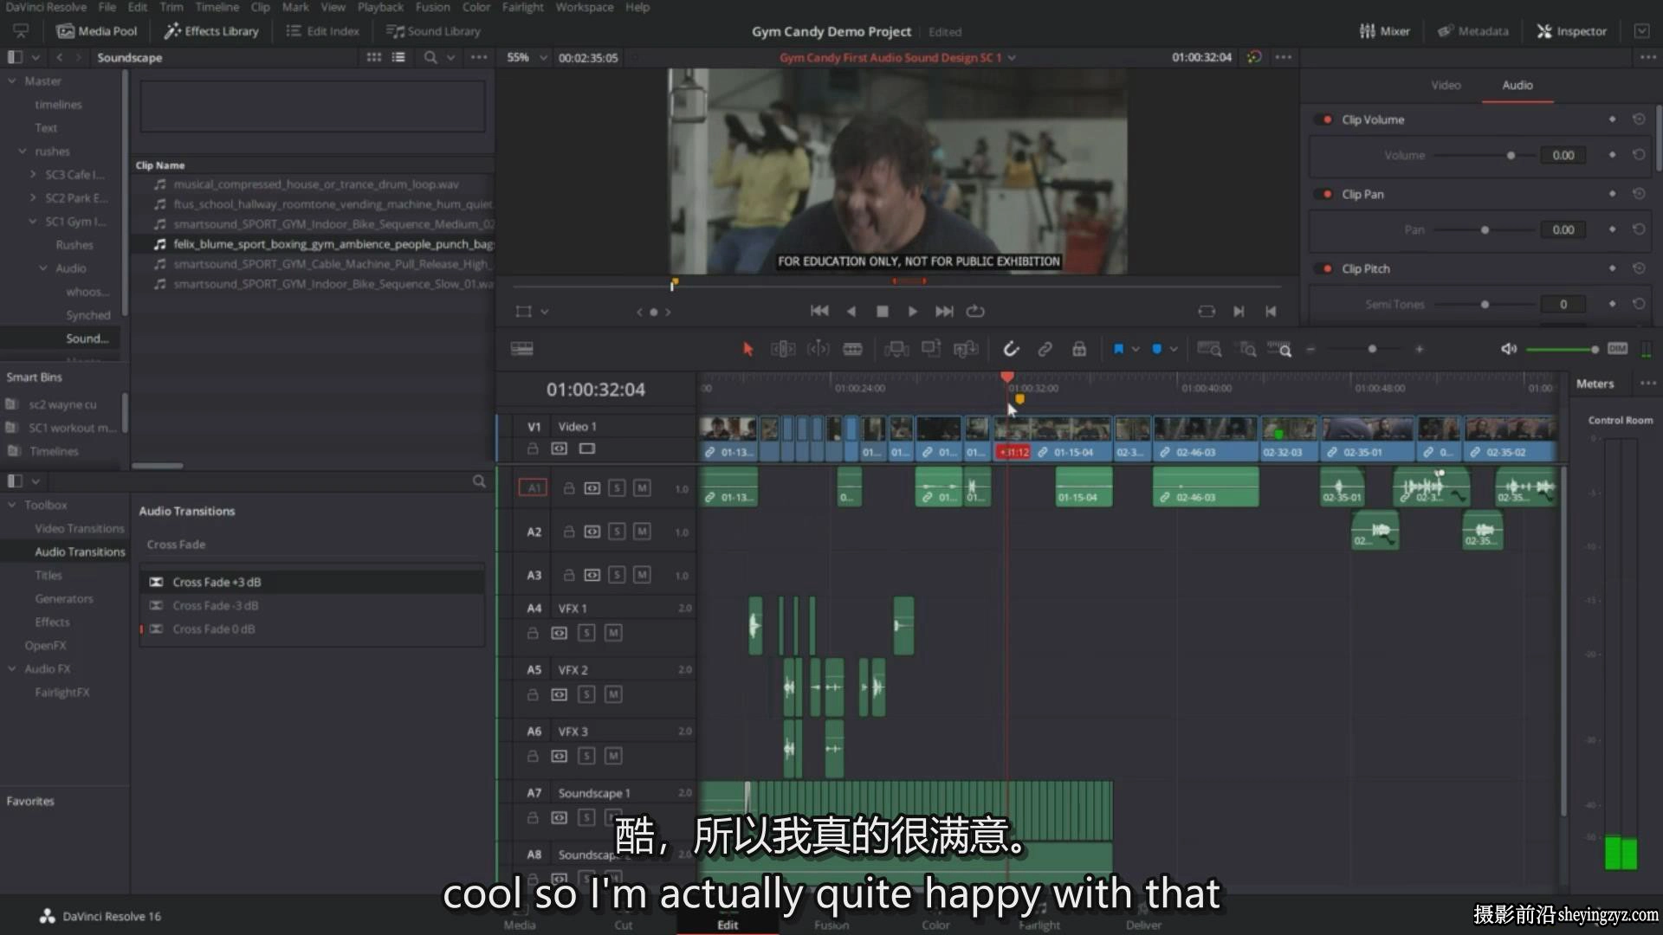Click Detail Zoom icon
This screenshot has height=935, width=1663.
(1247, 349)
